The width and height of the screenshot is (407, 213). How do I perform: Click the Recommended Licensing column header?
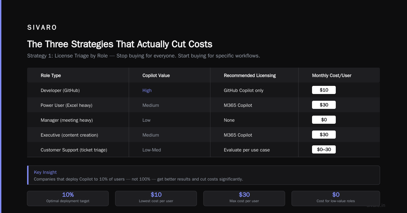(x=250, y=75)
